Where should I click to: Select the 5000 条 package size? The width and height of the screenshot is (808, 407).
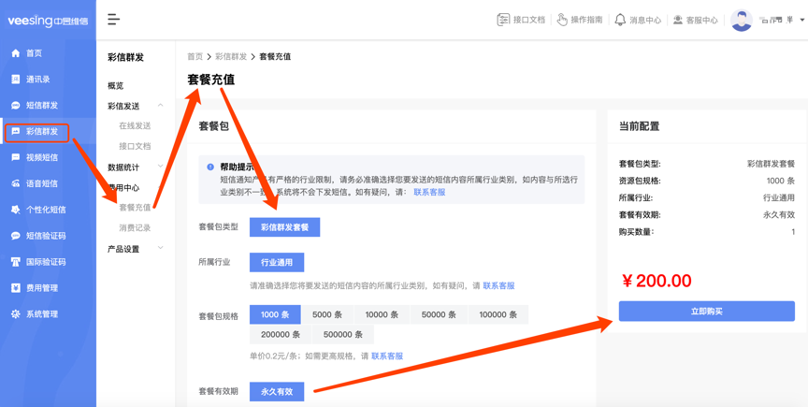pos(326,315)
